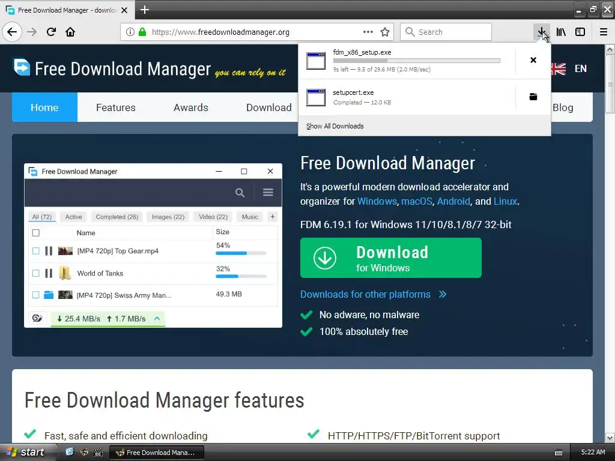This screenshot has width=615, height=461.
Task: Follow the macOS platform link
Action: click(x=417, y=201)
